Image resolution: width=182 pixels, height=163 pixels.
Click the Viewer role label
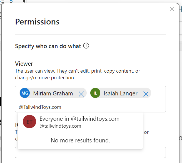tap(24, 64)
